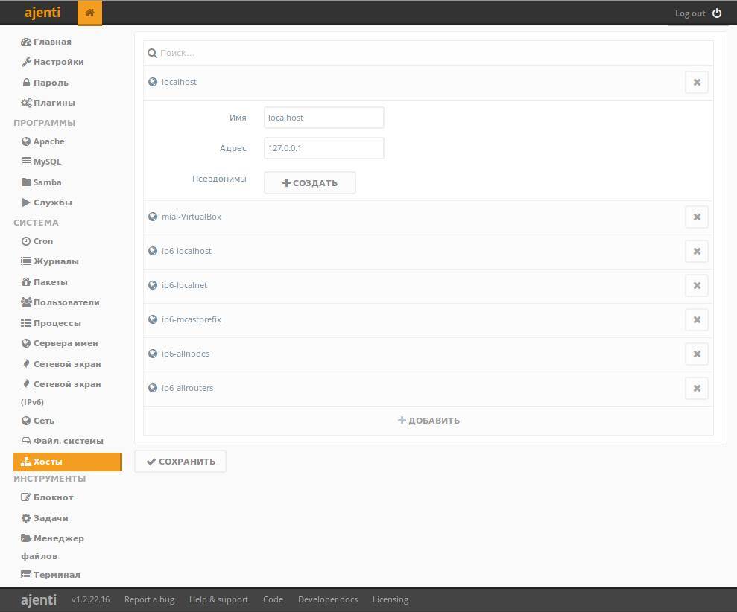737x612 pixels.
Task: Delete the localhost host entry
Action: [x=696, y=83]
